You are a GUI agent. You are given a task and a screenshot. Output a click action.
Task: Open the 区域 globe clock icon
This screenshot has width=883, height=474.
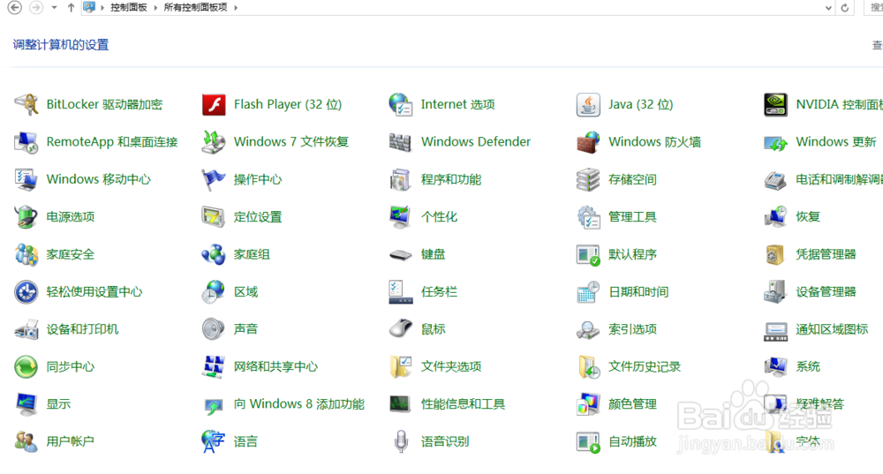(x=214, y=291)
